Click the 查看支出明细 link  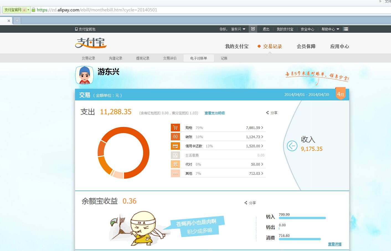point(215,113)
